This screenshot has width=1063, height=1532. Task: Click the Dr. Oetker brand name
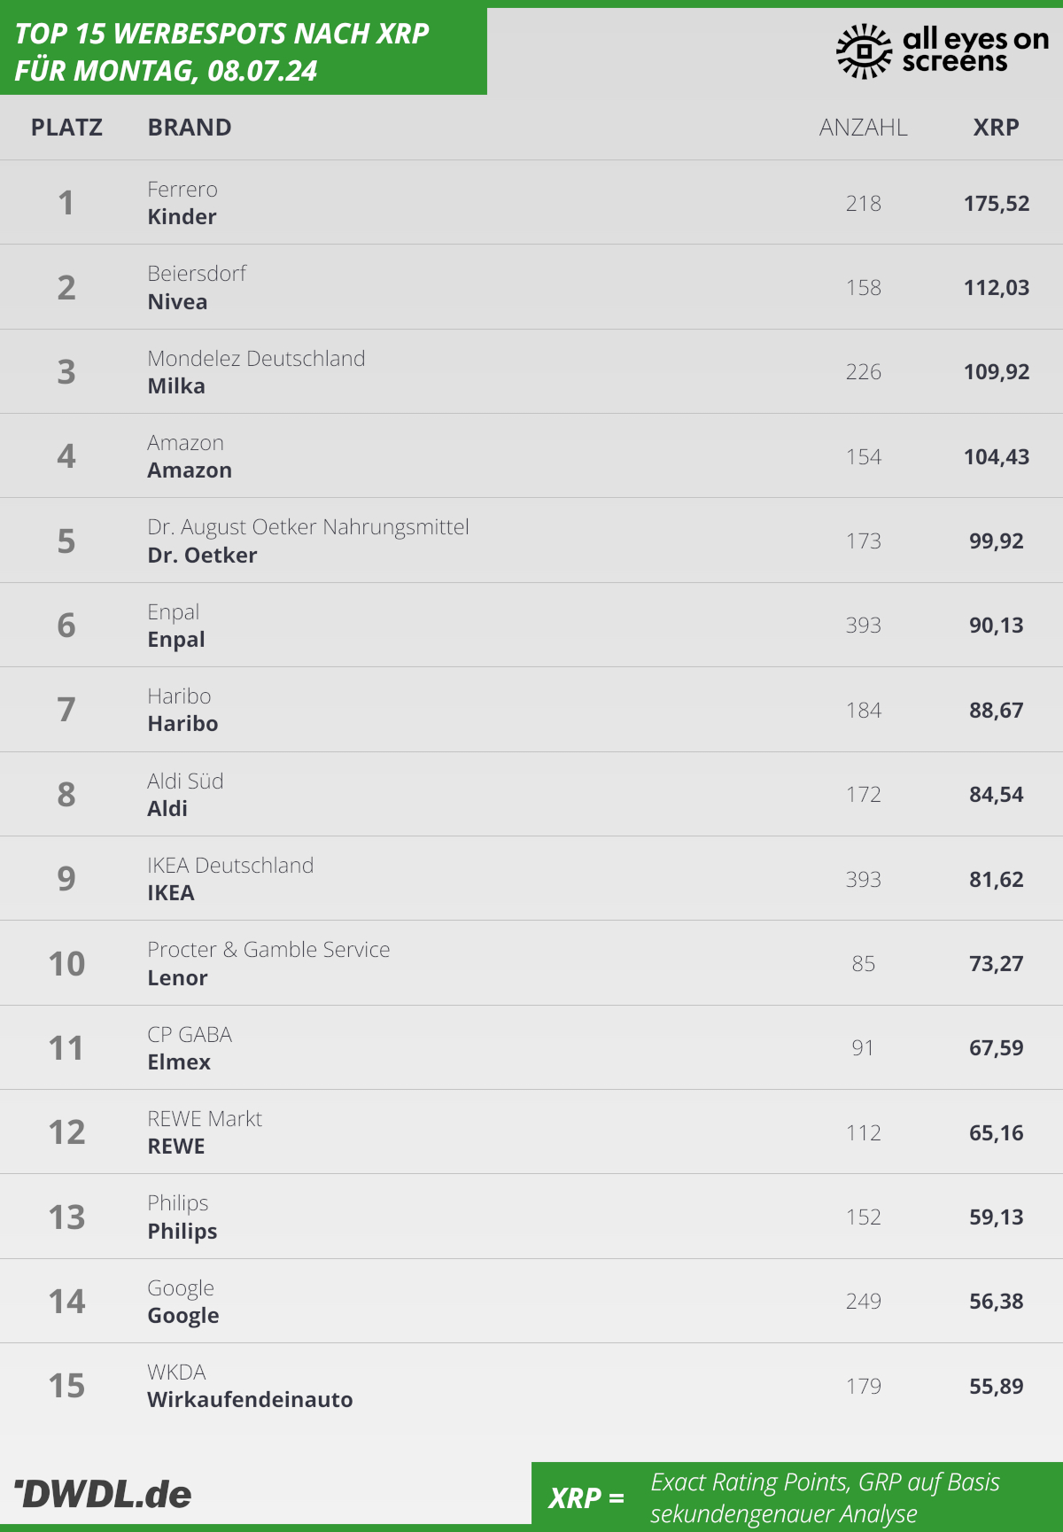(x=202, y=555)
